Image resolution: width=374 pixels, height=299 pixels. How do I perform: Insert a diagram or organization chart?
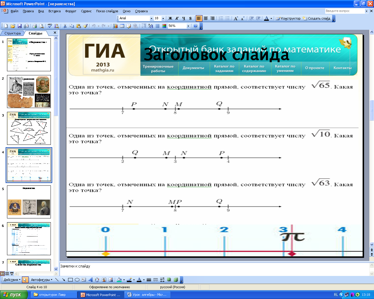click(x=97, y=280)
